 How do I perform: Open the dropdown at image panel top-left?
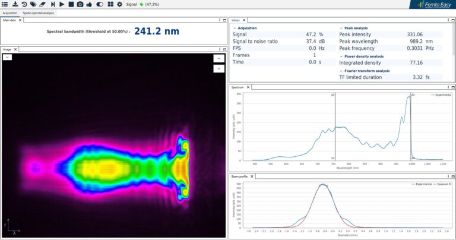click(7, 57)
